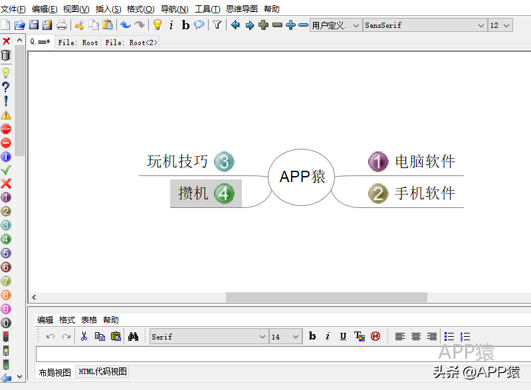The image size is (531, 390).
Task: Open the Serif font dropdown in note editor
Action: 209,336
